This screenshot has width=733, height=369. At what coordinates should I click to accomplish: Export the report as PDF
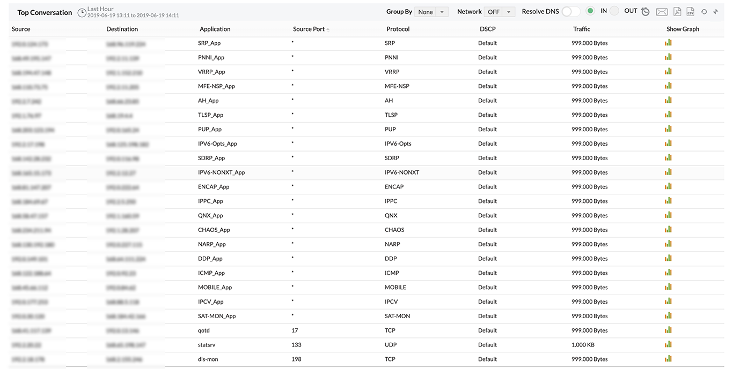pos(677,12)
